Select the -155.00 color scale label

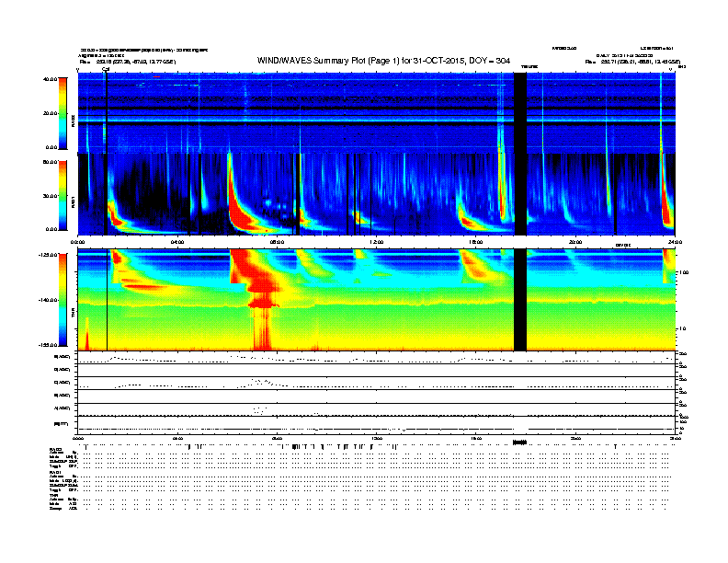pos(48,345)
